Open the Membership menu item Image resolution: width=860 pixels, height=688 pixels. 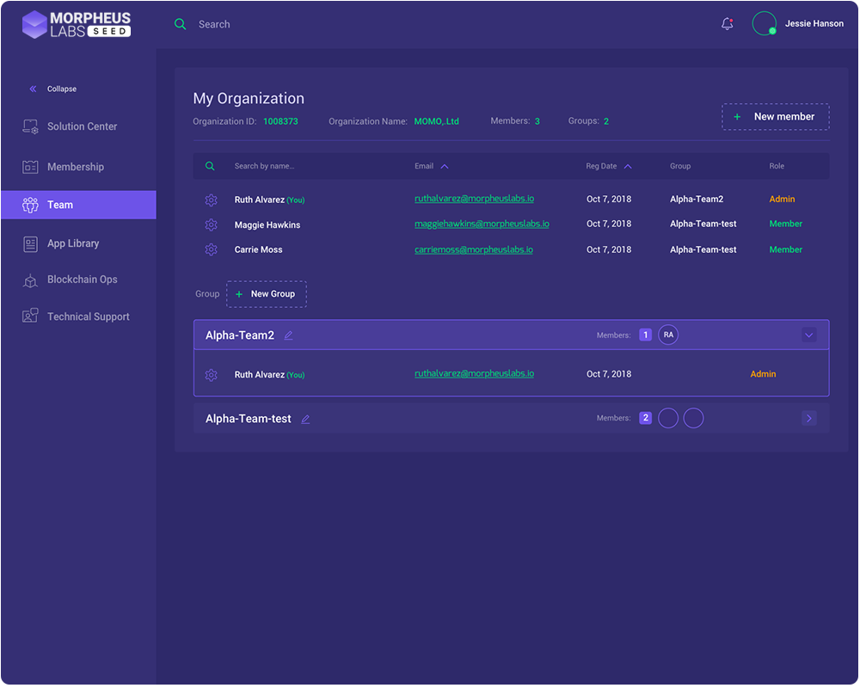coord(78,167)
